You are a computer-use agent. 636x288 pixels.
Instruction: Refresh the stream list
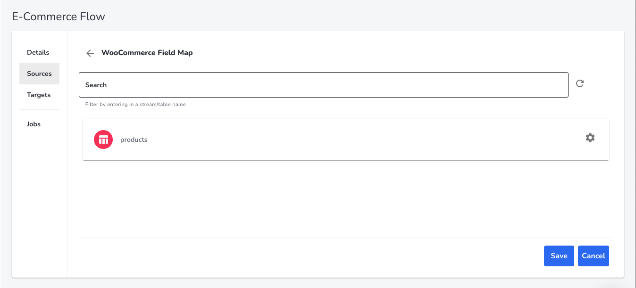point(580,83)
